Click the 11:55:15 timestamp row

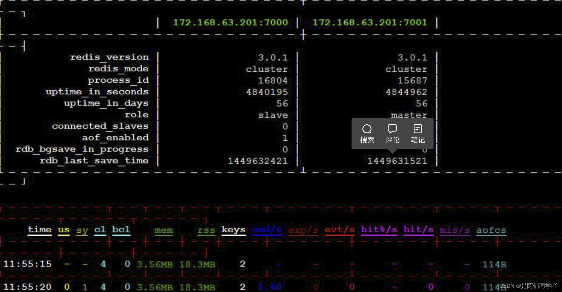[27, 264]
